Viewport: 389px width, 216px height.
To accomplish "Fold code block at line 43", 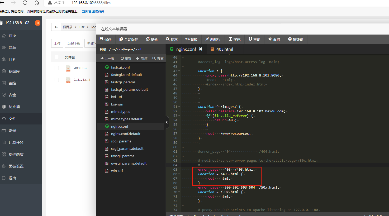I will pos(179,71).
